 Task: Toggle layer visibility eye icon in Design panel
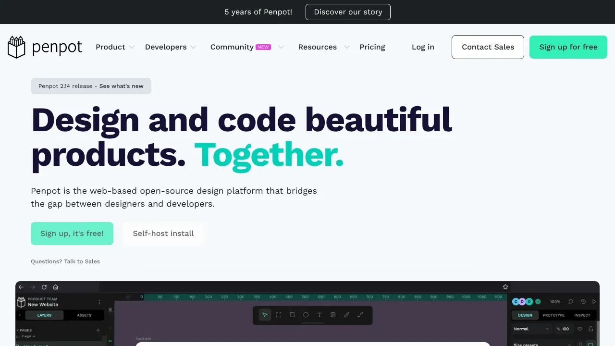580,329
